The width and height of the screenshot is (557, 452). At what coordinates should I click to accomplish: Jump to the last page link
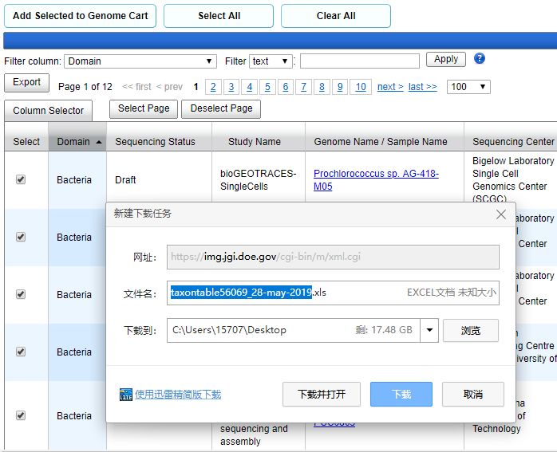[422, 87]
